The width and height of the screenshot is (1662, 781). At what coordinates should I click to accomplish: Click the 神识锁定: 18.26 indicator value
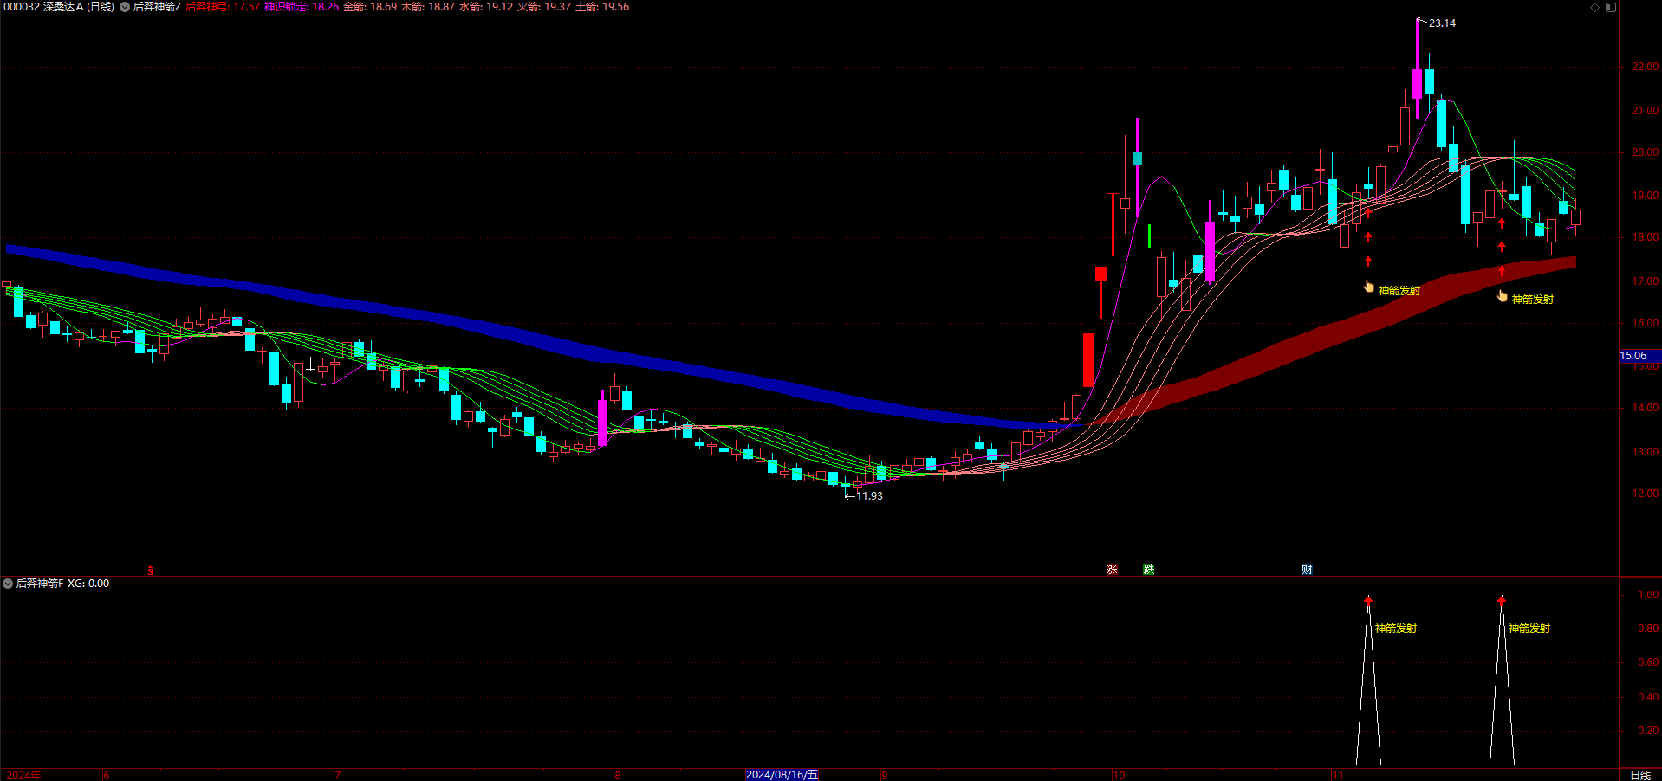point(302,7)
